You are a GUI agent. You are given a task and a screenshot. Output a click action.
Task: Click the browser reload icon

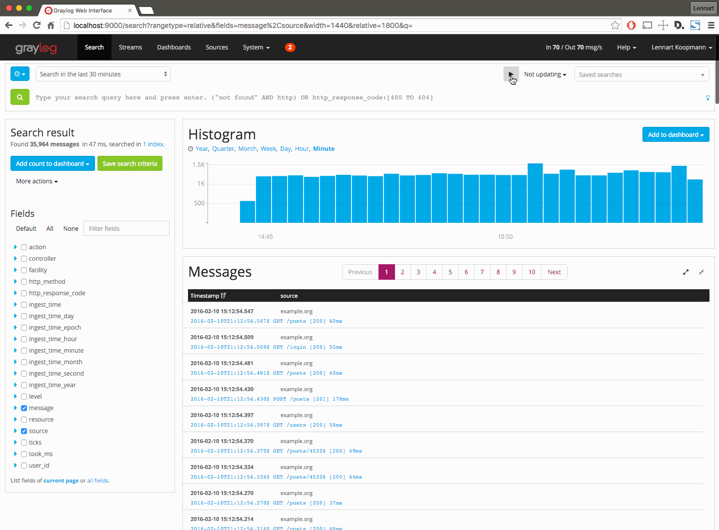[36, 25]
